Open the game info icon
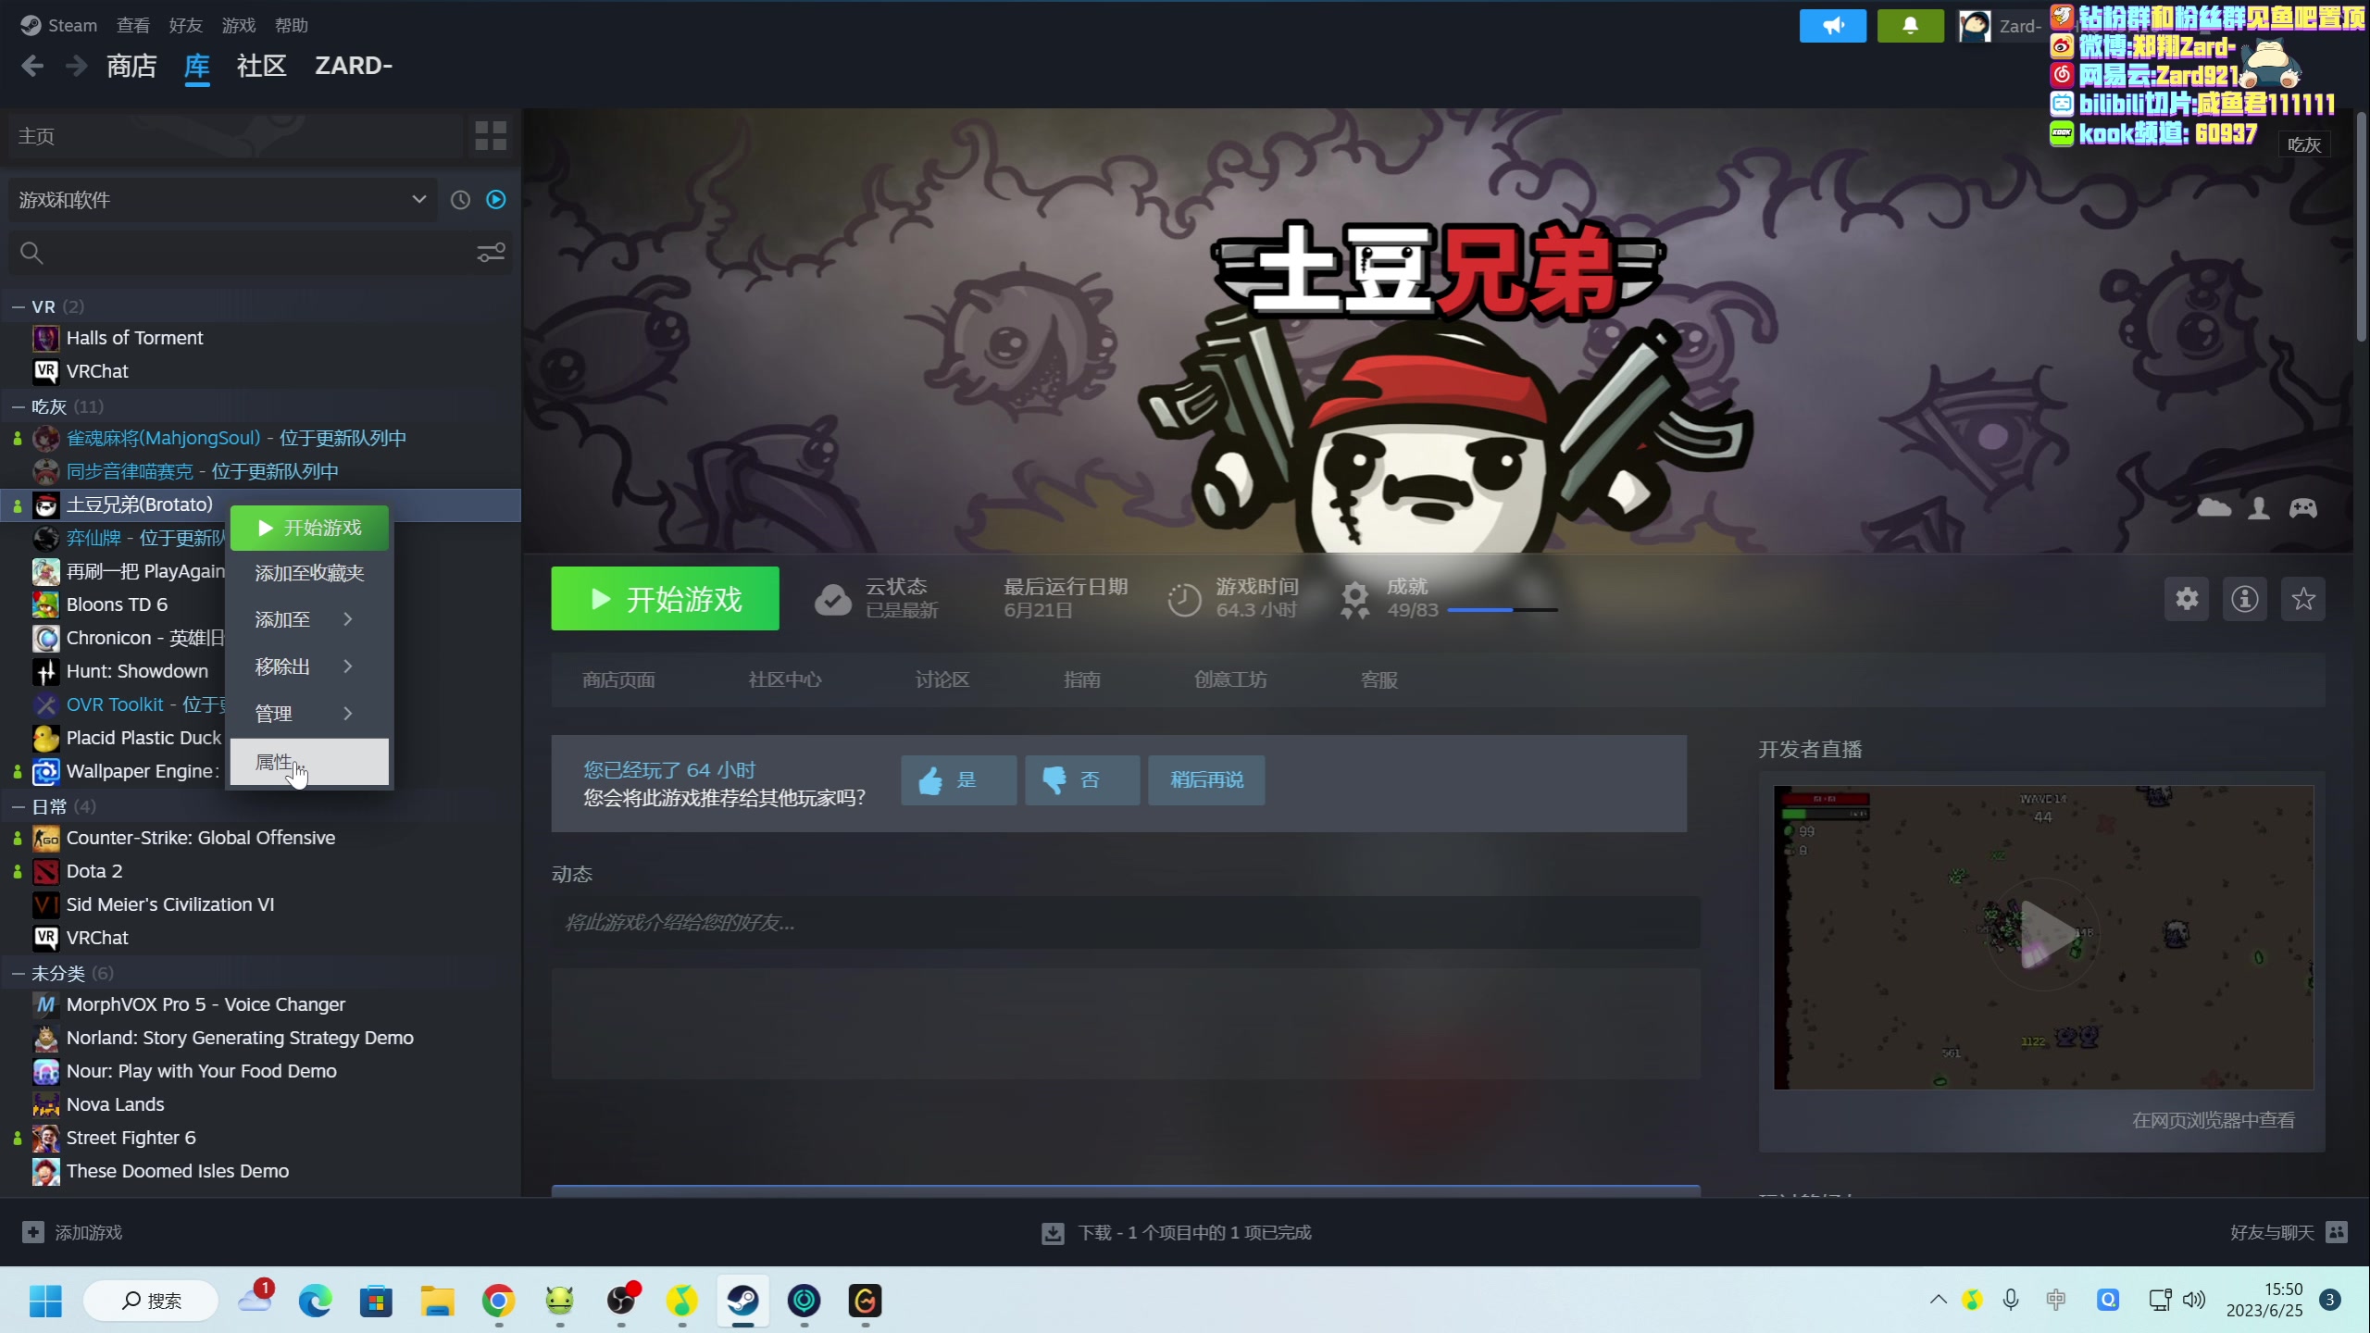The width and height of the screenshot is (2370, 1333). [x=2244, y=599]
